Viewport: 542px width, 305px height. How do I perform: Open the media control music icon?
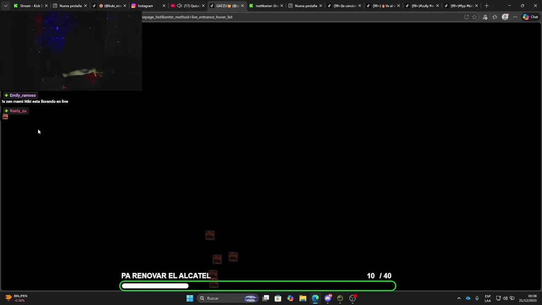(x=485, y=17)
